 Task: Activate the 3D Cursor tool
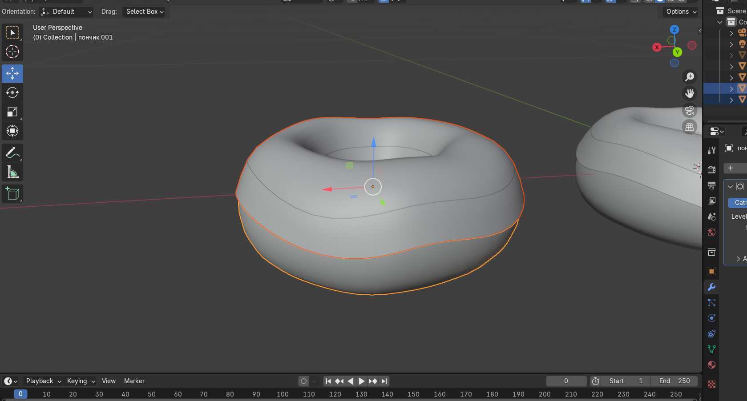12,52
